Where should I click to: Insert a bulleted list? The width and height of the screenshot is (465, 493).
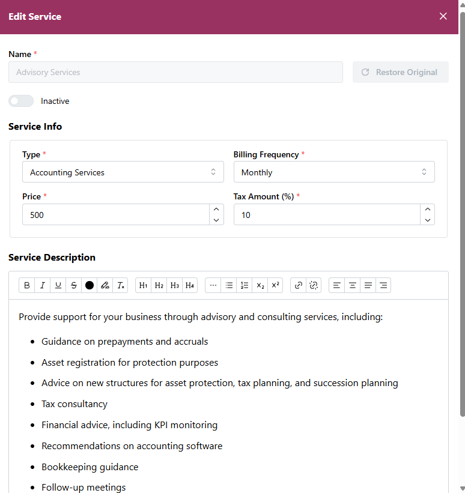tap(229, 285)
